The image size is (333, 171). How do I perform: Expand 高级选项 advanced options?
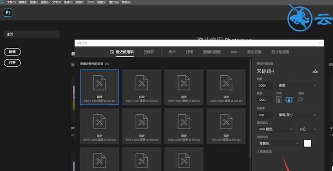click(265, 152)
